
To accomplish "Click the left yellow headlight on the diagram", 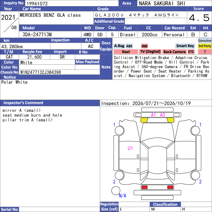I will click(x=144, y=120).
